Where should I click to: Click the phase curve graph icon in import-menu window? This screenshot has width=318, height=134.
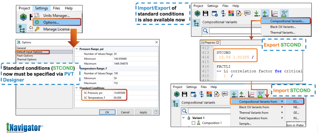pyautogui.click(x=252, y=94)
